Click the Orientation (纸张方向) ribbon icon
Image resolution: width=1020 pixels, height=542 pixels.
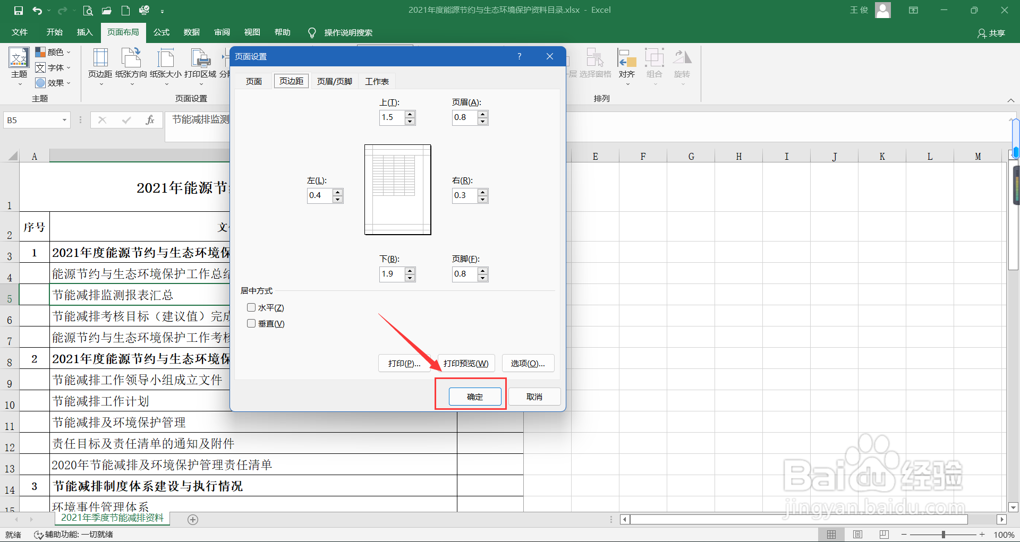131,58
